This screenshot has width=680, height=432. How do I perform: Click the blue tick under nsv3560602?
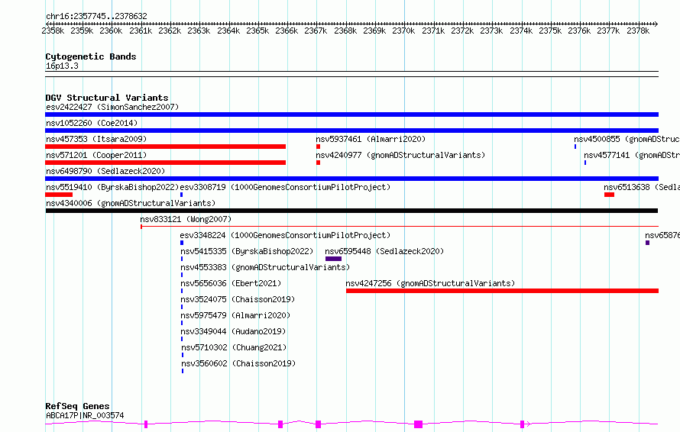tap(183, 371)
